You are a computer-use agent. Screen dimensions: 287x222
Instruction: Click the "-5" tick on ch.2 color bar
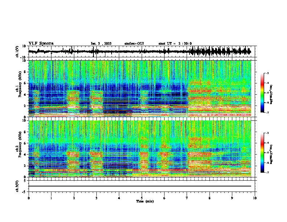(x=267, y=153)
